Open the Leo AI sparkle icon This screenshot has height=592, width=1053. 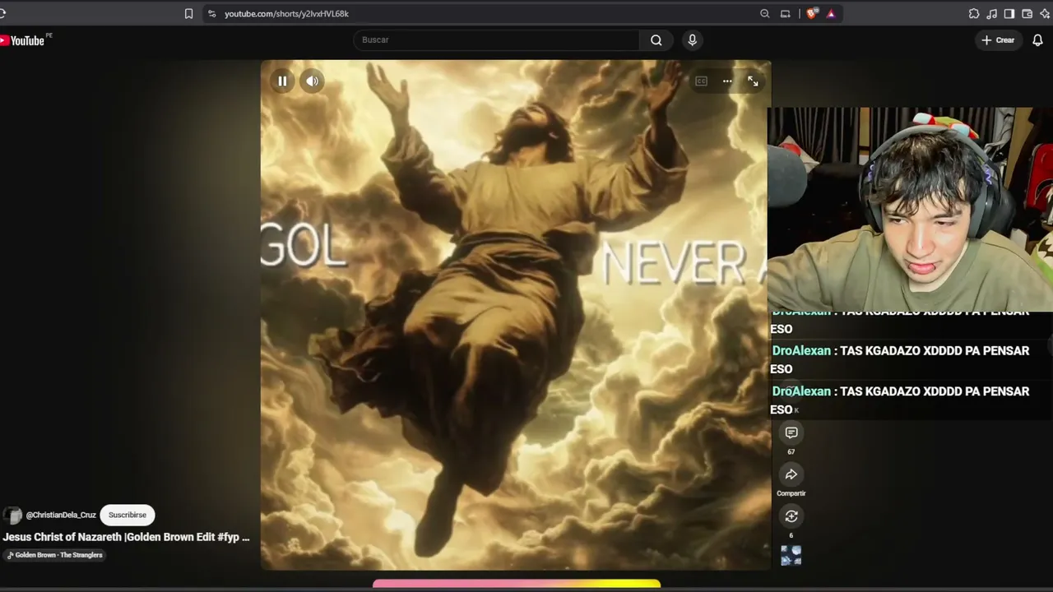(1046, 14)
